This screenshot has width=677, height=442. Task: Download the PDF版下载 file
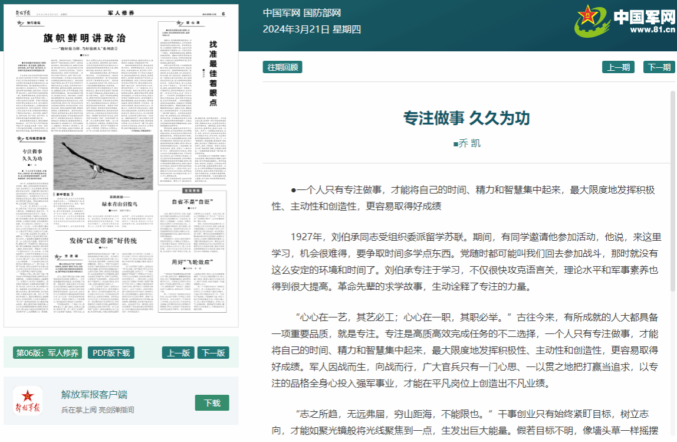pos(111,353)
